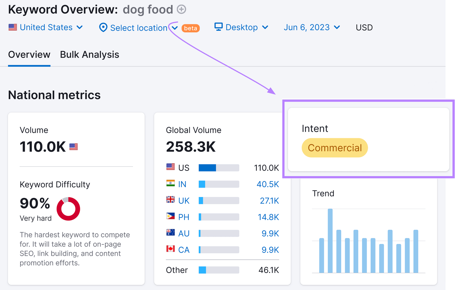Click the 40.5K India volume link
The image size is (455, 290).
268,184
